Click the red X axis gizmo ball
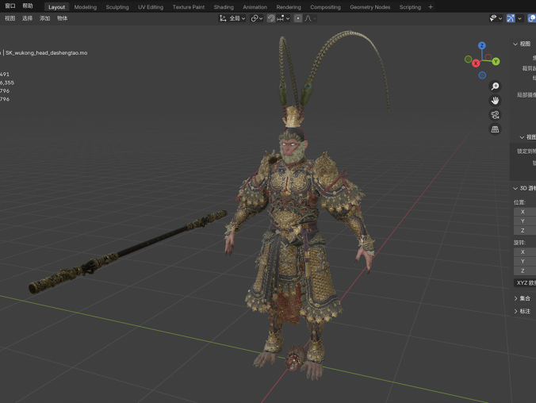Screen dimensions: 536x403 pos(476,63)
